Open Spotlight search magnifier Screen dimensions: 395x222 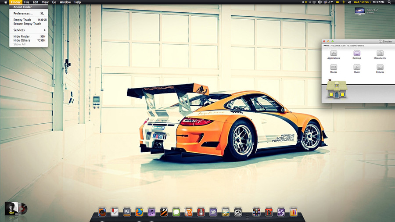[x=389, y=2]
